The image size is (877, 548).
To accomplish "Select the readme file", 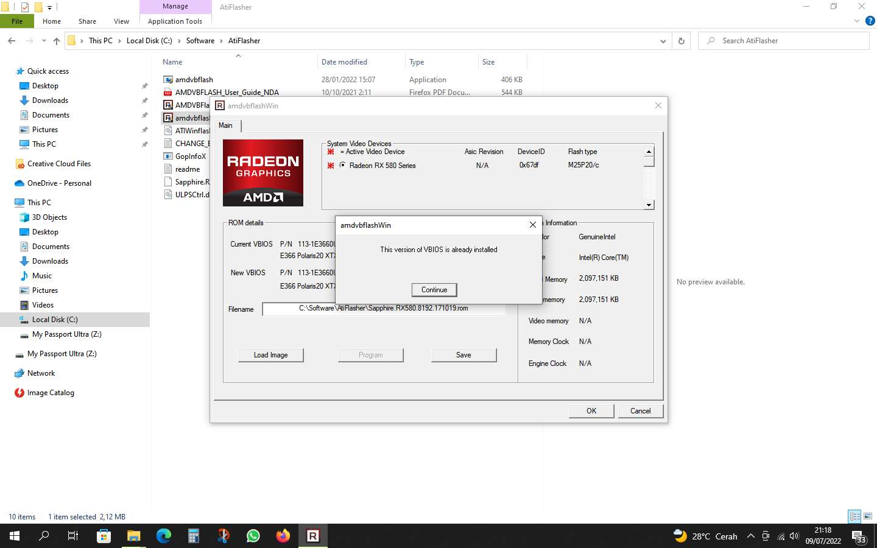I will click(181, 169).
